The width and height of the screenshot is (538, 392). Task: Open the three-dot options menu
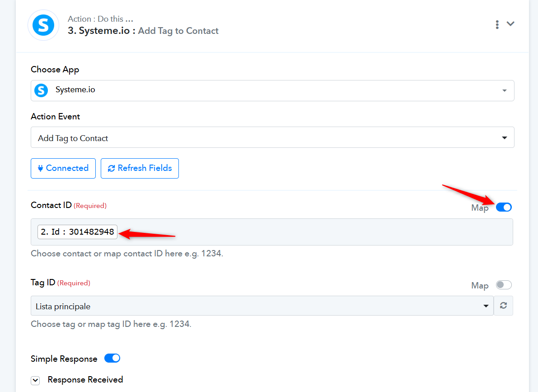[497, 24]
